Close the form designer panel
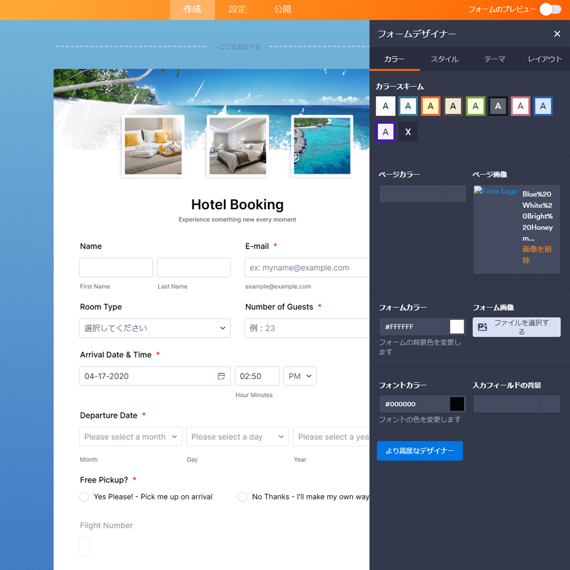Screen dimensions: 570x570 pos(557,34)
